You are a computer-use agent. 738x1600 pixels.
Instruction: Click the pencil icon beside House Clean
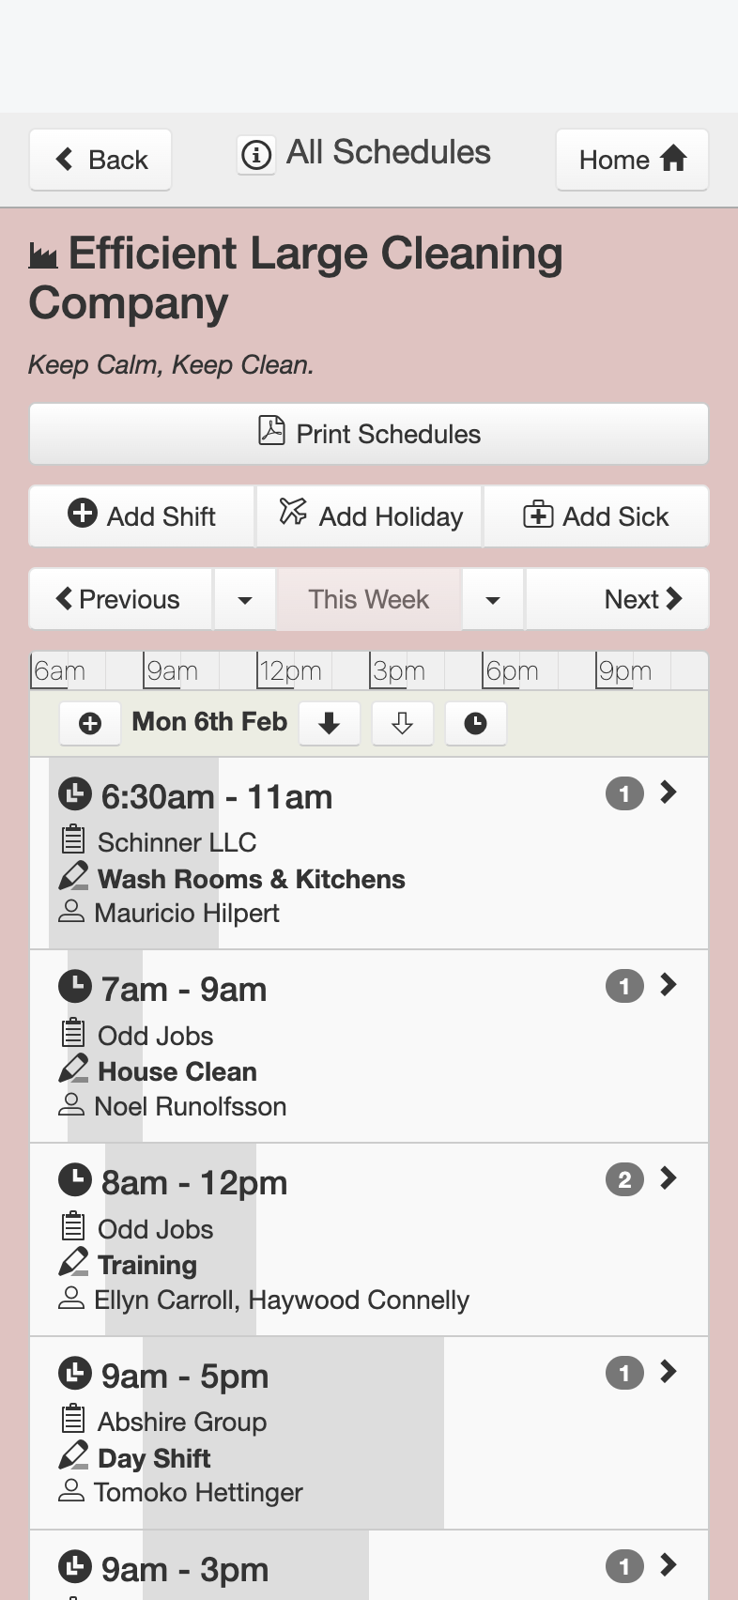pyautogui.click(x=73, y=1069)
